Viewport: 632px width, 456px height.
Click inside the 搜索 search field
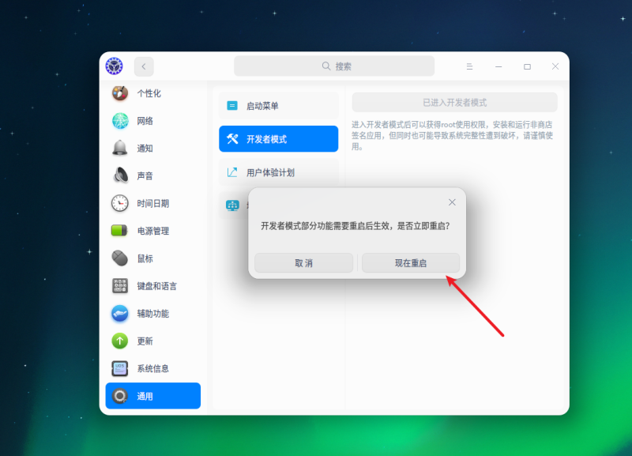[x=334, y=66]
